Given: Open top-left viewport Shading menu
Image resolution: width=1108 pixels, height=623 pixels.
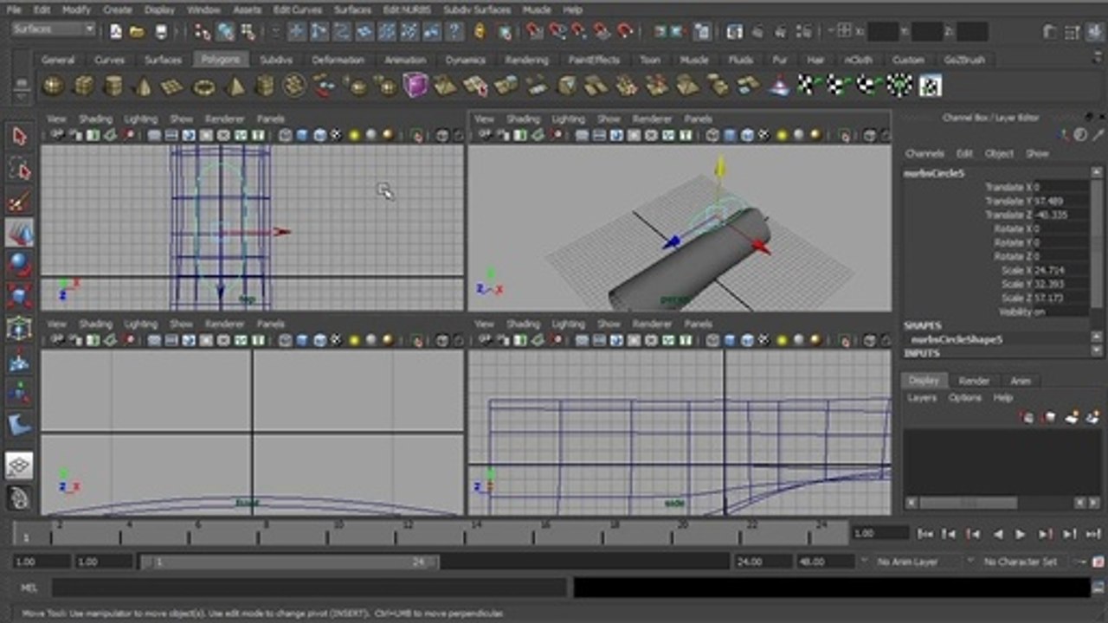Looking at the screenshot, I should tap(95, 119).
